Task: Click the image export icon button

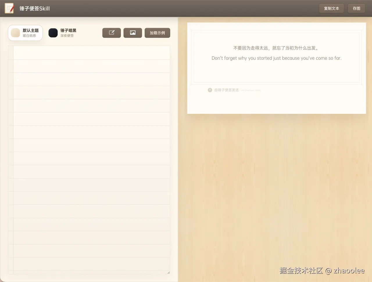Action: point(133,33)
